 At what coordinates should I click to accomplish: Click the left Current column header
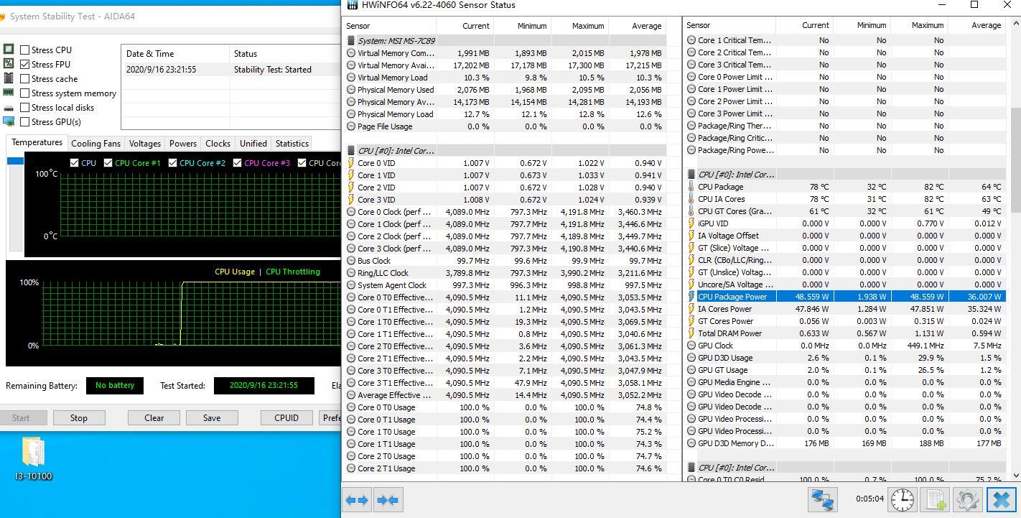pos(467,26)
